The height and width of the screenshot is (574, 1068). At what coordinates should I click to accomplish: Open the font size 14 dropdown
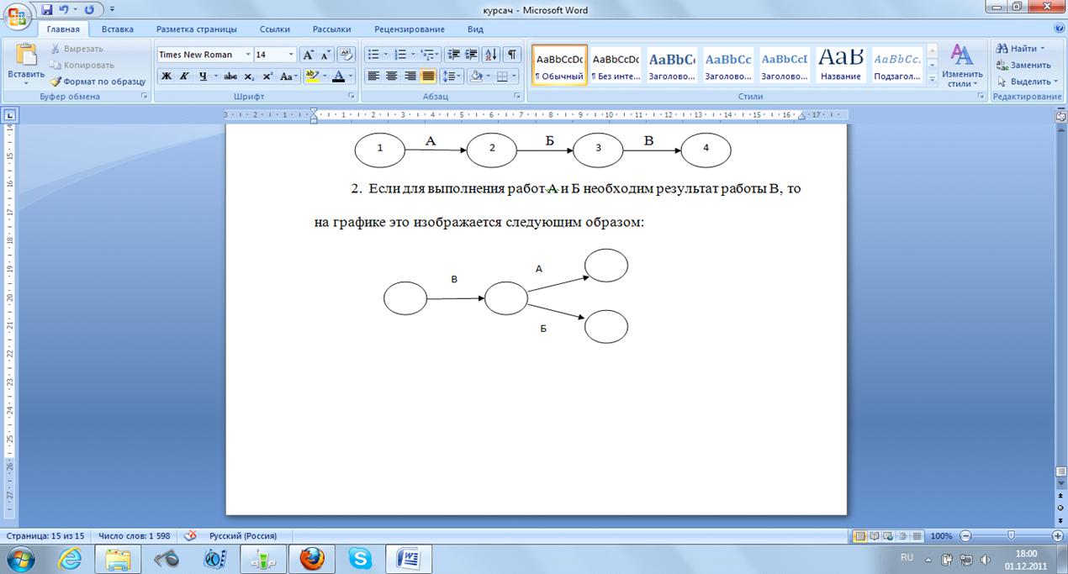pyautogui.click(x=291, y=55)
